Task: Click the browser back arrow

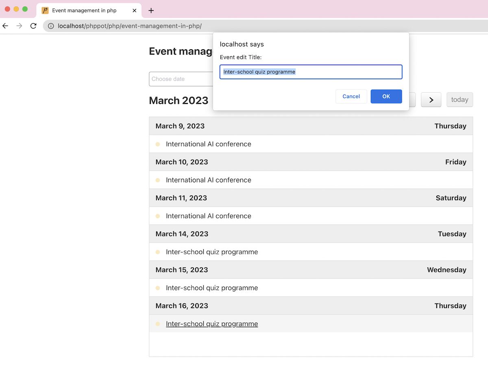Action: [5, 26]
